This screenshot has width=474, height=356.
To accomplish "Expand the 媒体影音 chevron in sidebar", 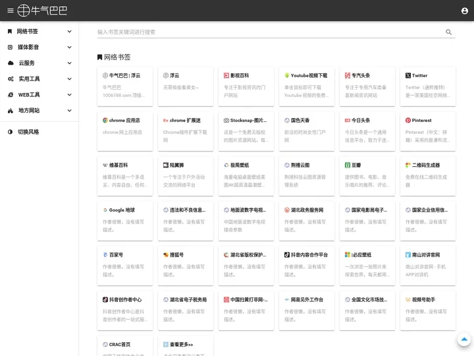I will coord(69,47).
